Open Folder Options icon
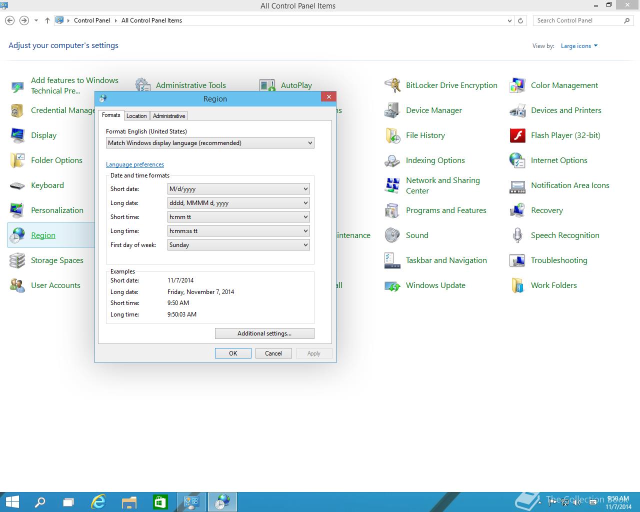The width and height of the screenshot is (640, 512). point(17,160)
